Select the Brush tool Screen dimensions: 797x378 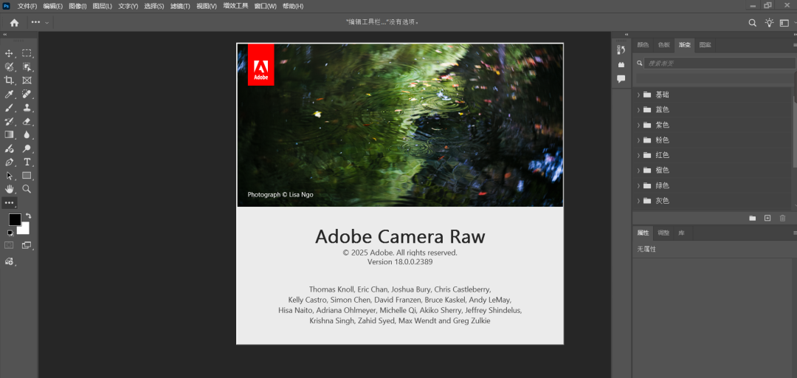pyautogui.click(x=9, y=108)
